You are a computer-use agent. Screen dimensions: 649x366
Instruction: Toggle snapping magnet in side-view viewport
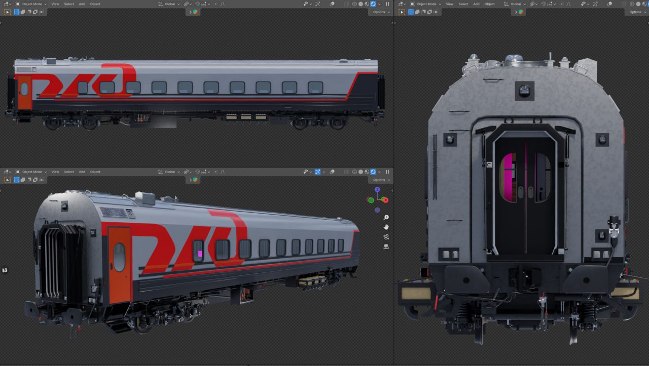(198, 4)
